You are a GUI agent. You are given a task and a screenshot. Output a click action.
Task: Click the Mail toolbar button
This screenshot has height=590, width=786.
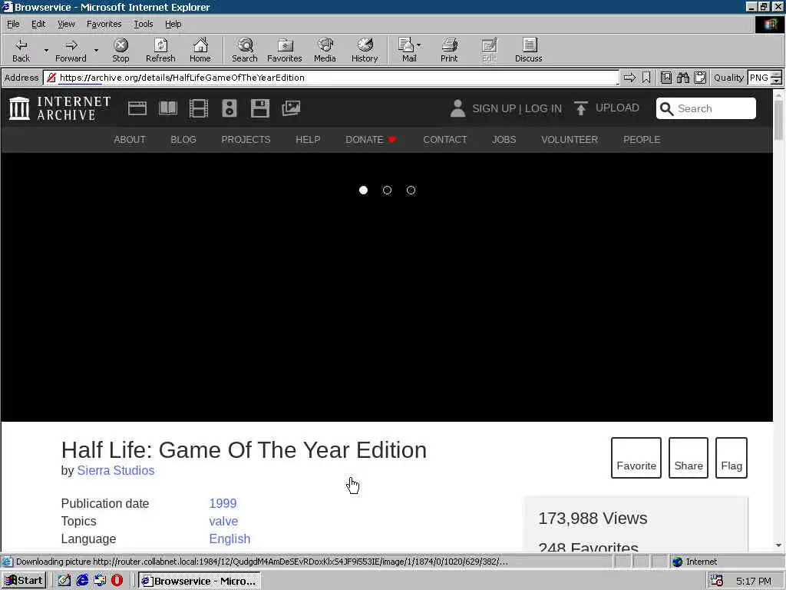tap(409, 50)
